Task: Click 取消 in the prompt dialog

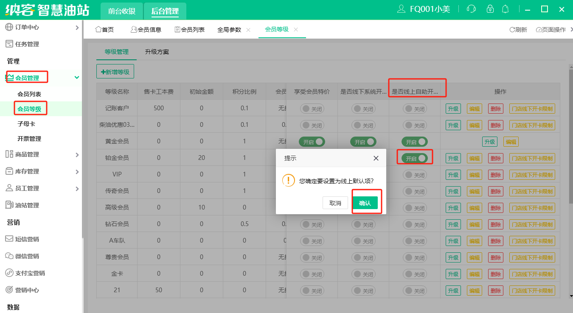Action: (x=335, y=203)
